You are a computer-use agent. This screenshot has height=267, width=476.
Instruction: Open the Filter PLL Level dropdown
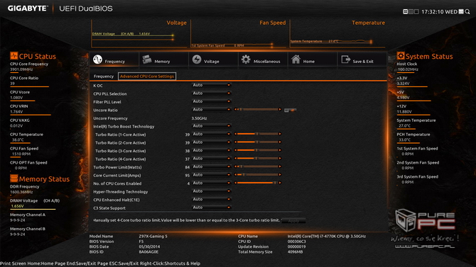[x=211, y=101]
